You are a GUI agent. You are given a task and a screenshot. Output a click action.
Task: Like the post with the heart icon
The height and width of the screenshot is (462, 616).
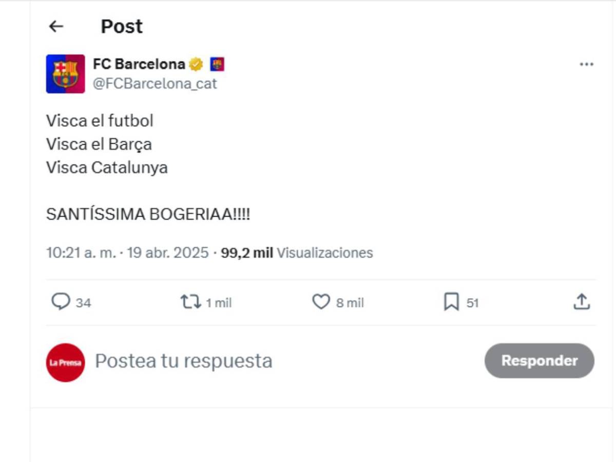pos(321,302)
